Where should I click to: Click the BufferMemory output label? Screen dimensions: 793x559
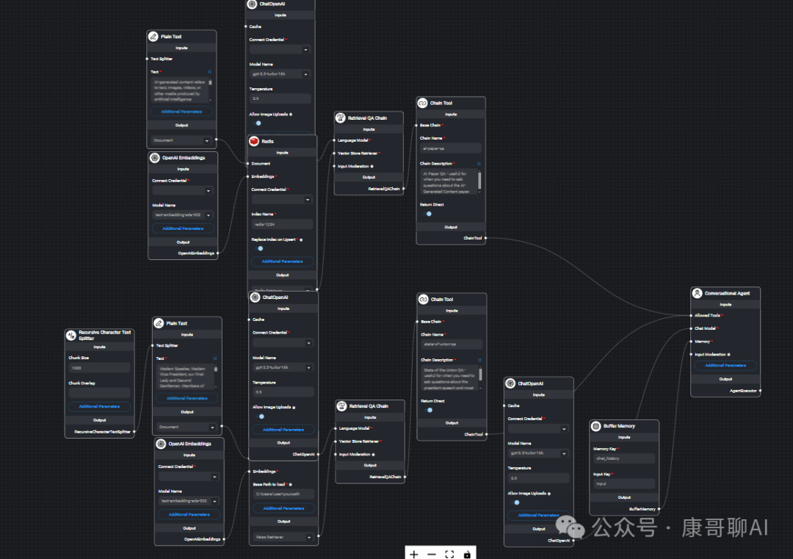pos(642,509)
